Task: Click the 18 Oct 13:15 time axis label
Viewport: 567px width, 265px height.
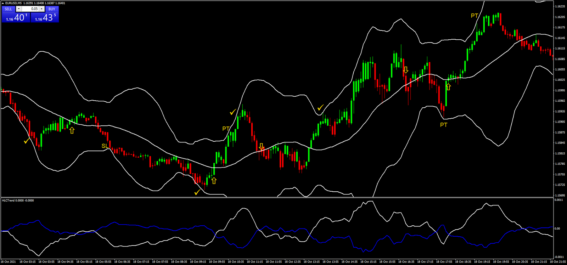Action: pos(311,262)
